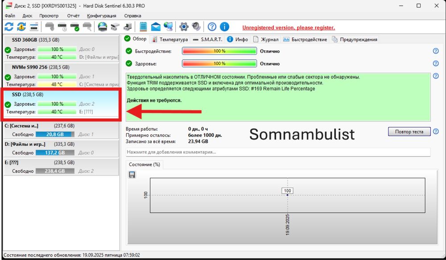The height and width of the screenshot is (260, 446).
Task: Open the blue notepad report icon
Action: 143,27
